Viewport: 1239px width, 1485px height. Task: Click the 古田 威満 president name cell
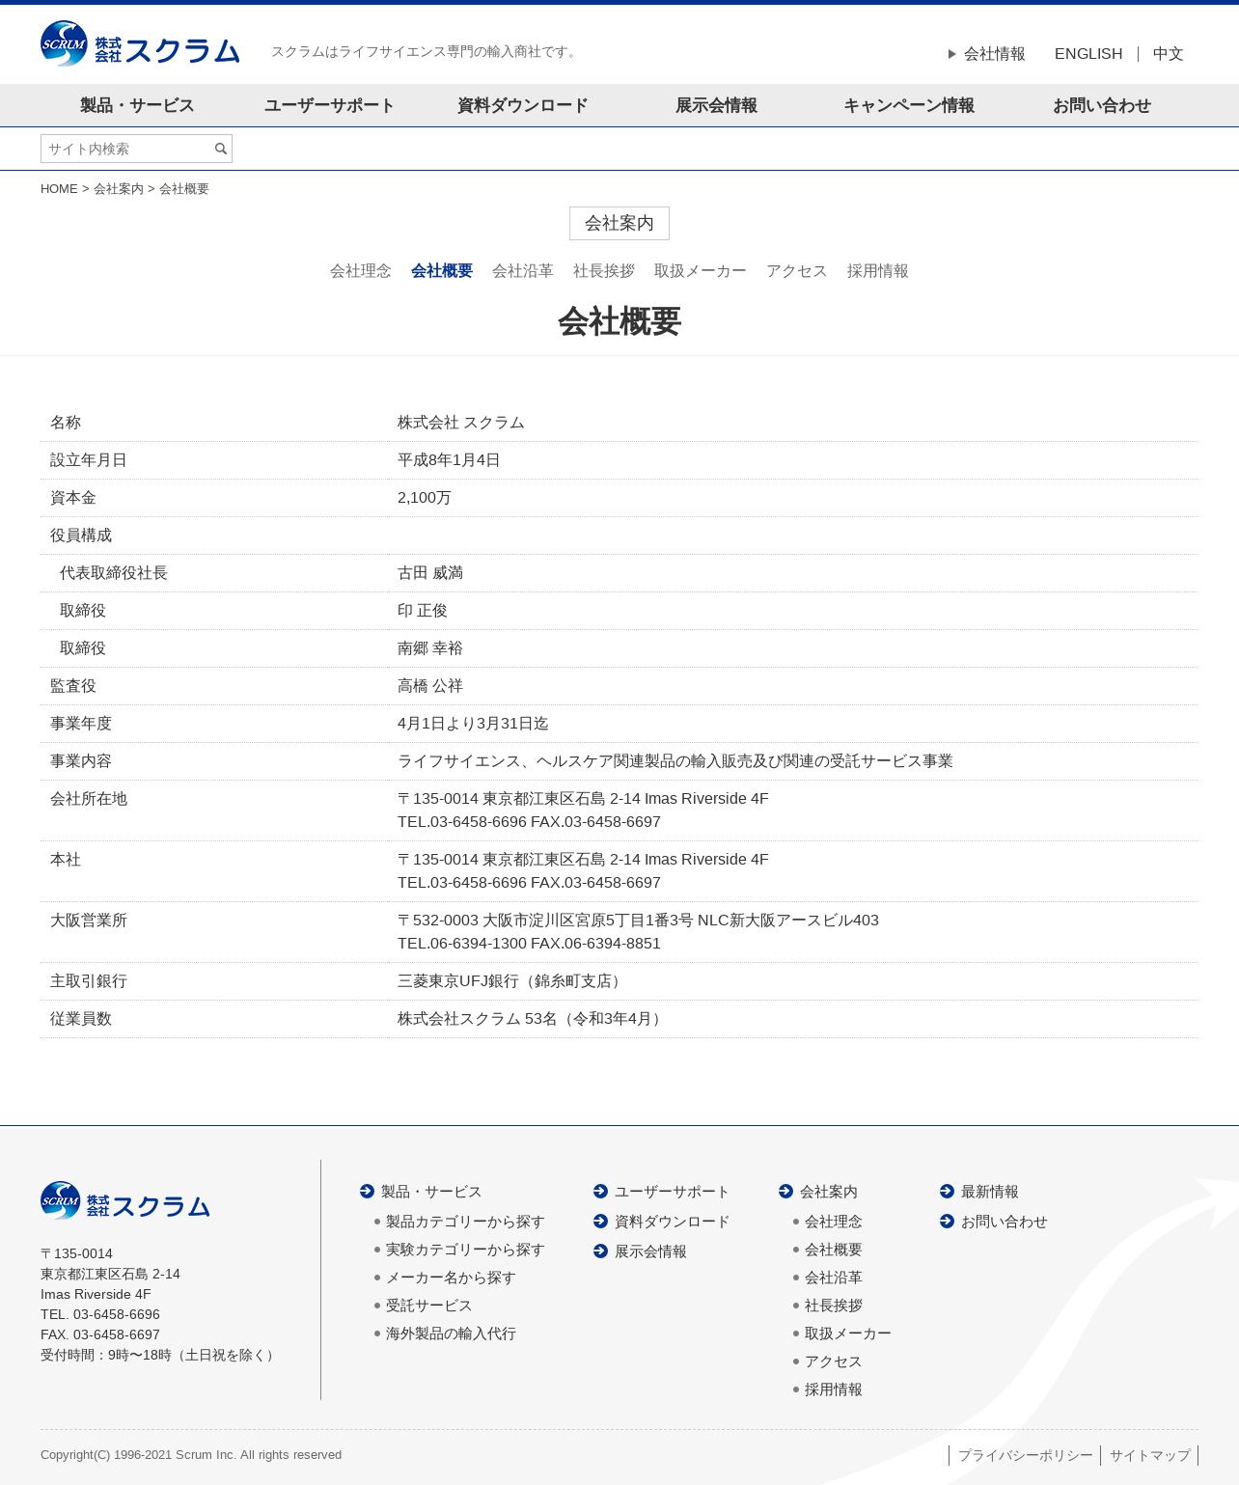pos(430,573)
